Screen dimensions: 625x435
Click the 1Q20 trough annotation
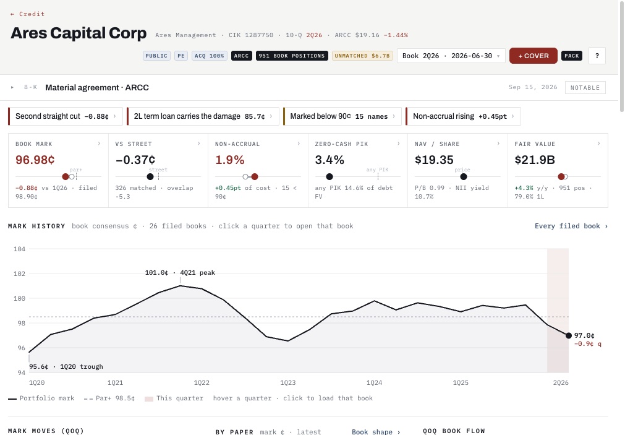(x=66, y=367)
